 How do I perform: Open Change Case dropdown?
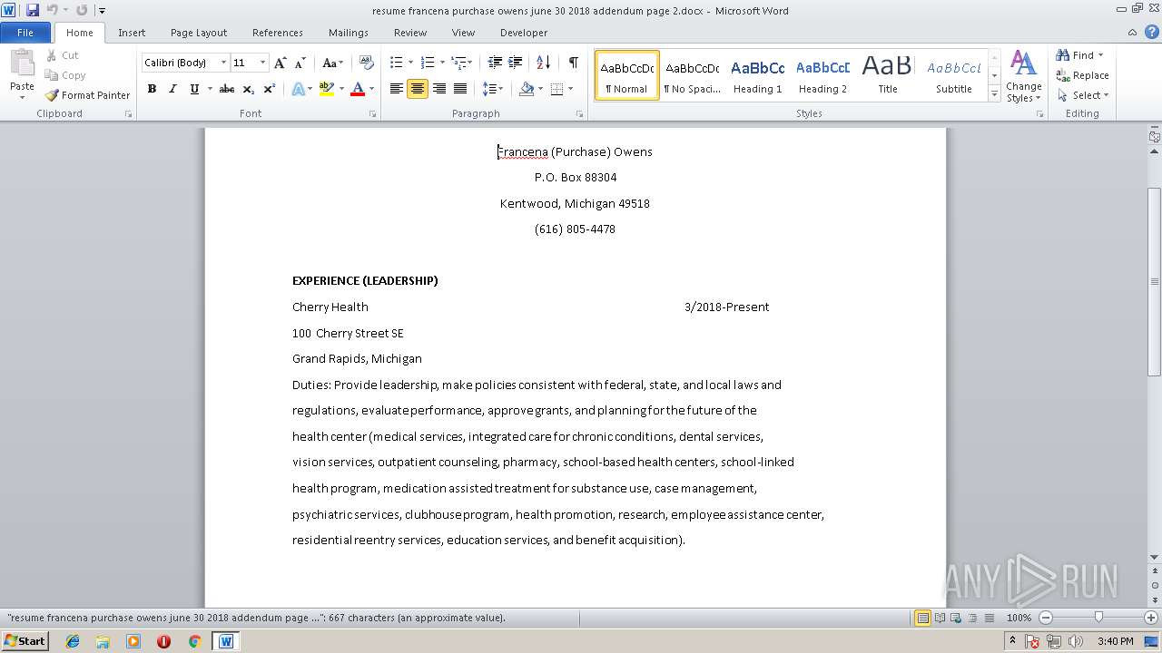coord(332,63)
